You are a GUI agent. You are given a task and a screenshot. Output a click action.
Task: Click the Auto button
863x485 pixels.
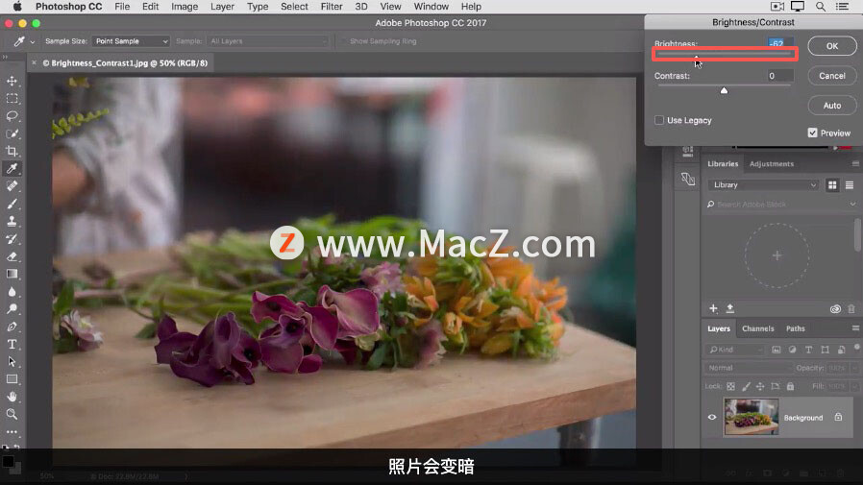pos(832,105)
